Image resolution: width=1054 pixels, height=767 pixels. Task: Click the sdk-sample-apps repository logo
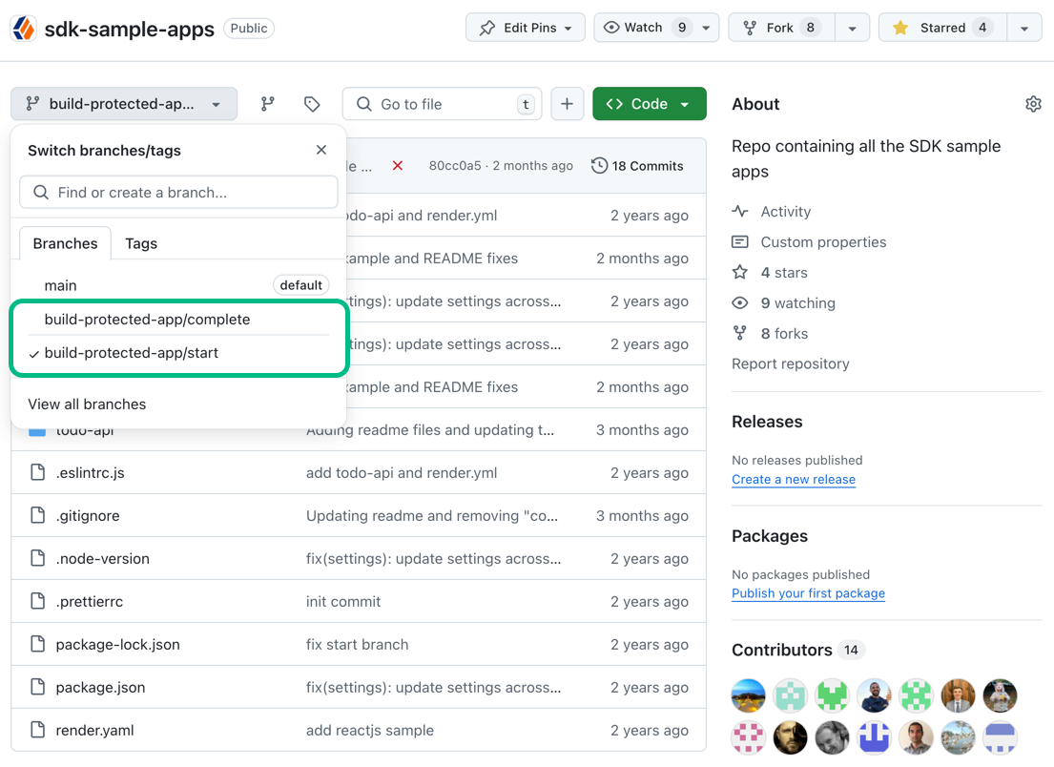pyautogui.click(x=23, y=29)
